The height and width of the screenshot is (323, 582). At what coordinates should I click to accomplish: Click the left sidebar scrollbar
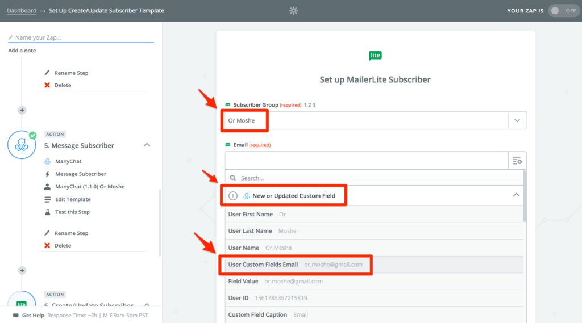pos(160,223)
